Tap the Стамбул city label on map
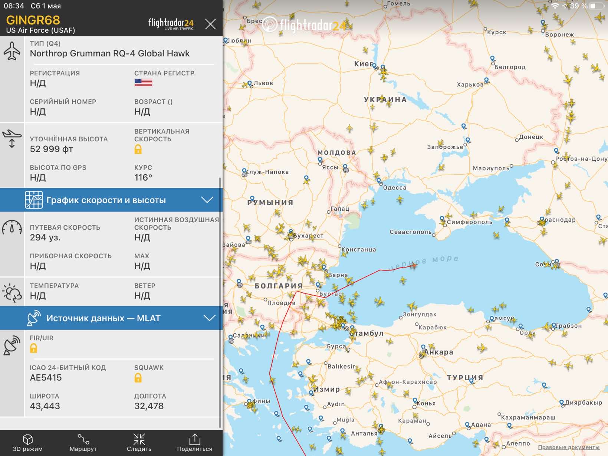The height and width of the screenshot is (456, 608). tap(366, 333)
